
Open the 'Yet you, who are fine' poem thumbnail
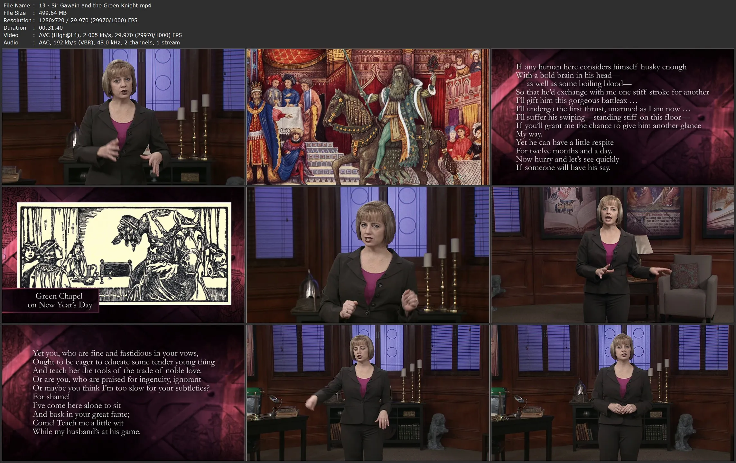[x=123, y=393]
